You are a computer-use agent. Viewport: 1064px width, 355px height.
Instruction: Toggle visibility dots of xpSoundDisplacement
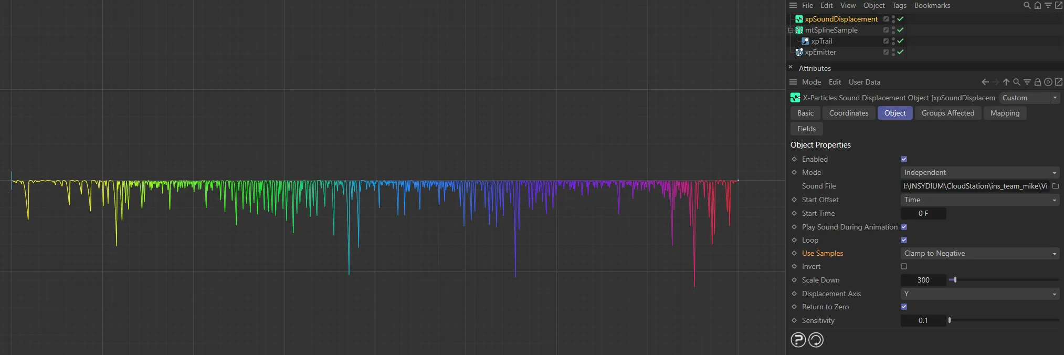coord(893,19)
